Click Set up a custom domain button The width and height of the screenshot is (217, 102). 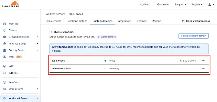click(193, 36)
